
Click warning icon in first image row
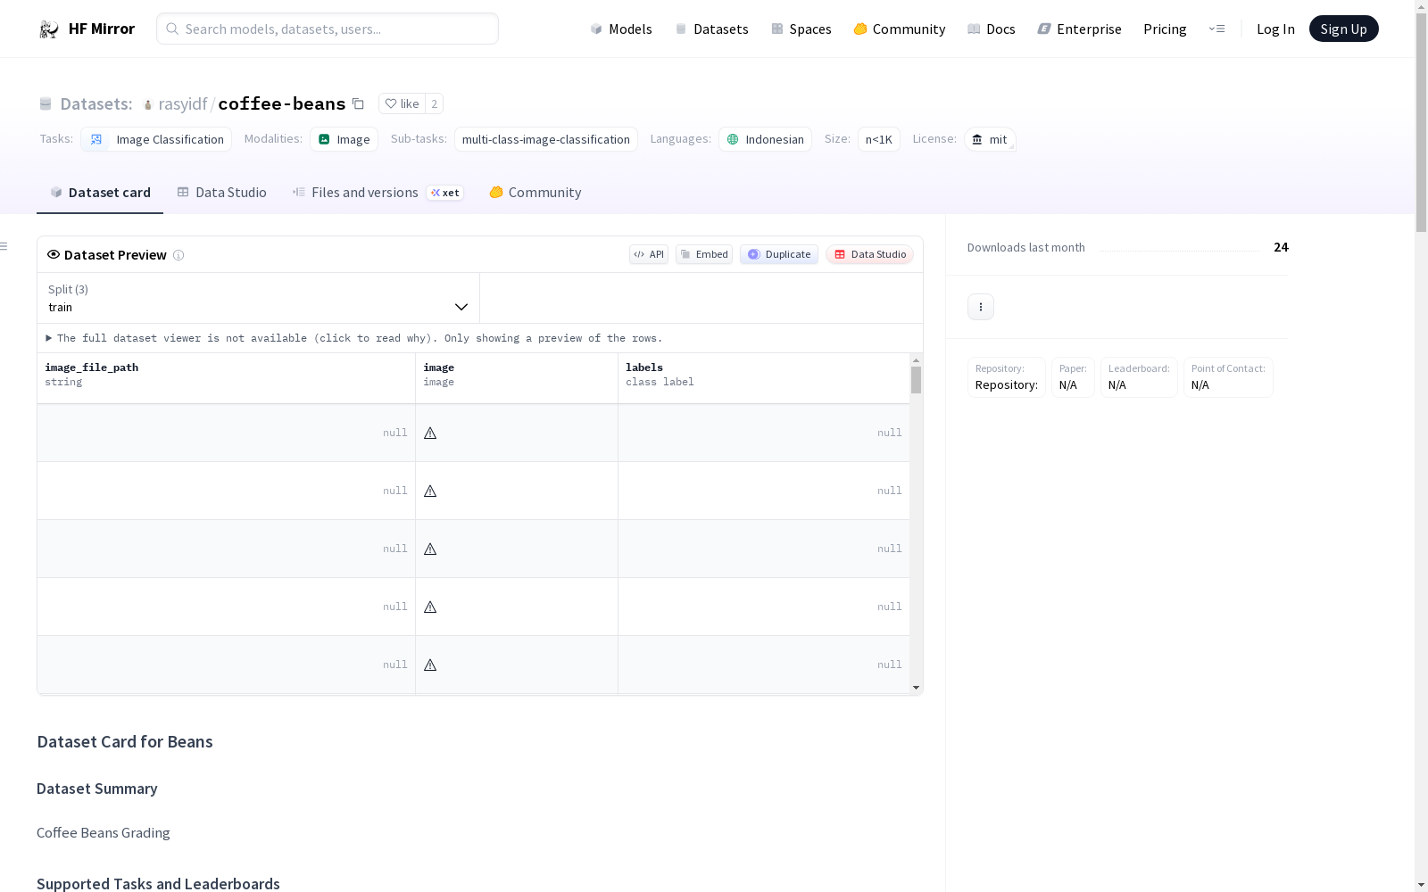(x=430, y=433)
